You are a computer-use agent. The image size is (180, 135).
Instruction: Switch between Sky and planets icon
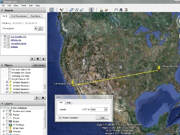pyautogui.click(x=106, y=10)
